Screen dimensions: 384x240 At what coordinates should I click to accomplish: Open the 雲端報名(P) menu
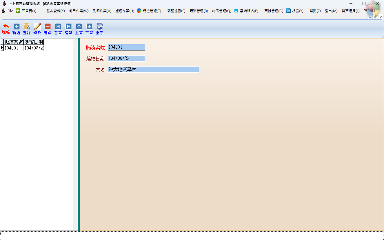click(249, 11)
